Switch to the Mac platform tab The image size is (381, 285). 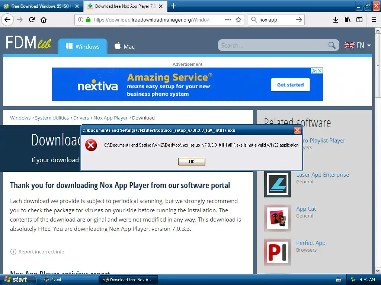coord(124,46)
